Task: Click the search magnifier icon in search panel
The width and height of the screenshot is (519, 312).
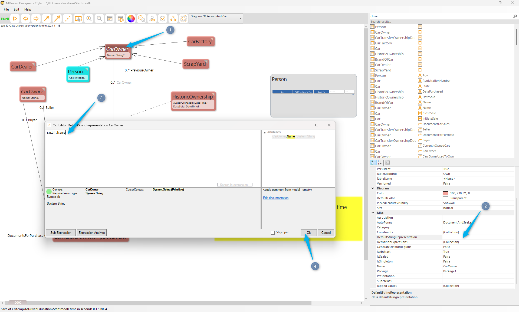Action: [x=515, y=17]
